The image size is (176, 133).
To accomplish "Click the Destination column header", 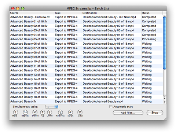I will click(x=111, y=13).
